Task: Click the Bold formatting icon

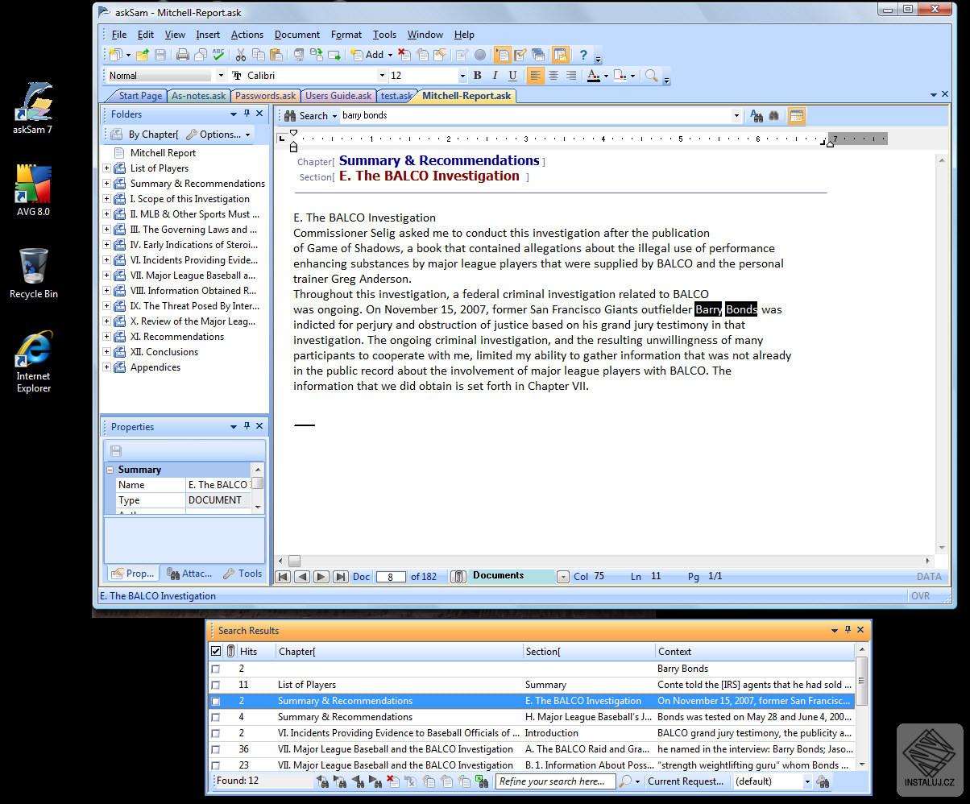Action: [477, 75]
